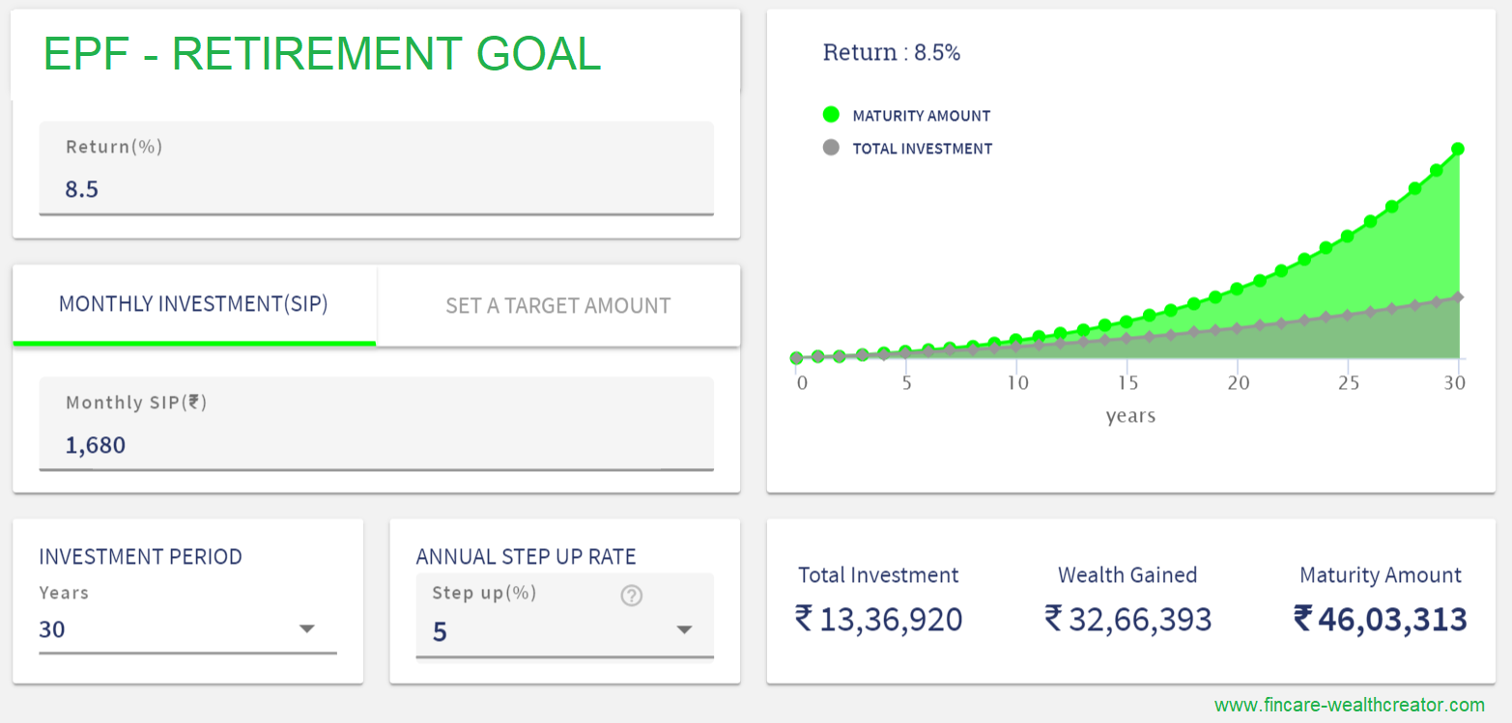The height and width of the screenshot is (723, 1512).
Task: Click the EPF - RETIREMENT GOAL heading
Action: coord(321,55)
